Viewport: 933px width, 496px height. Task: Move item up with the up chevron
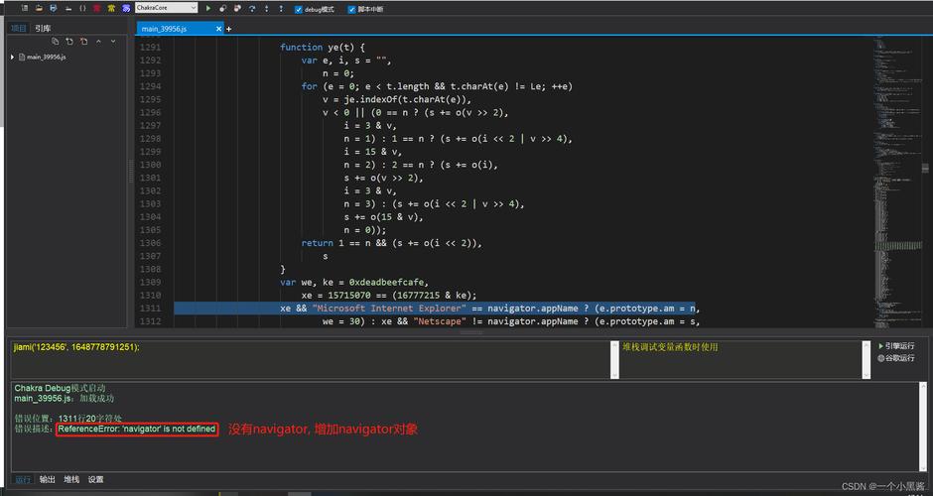pos(99,42)
